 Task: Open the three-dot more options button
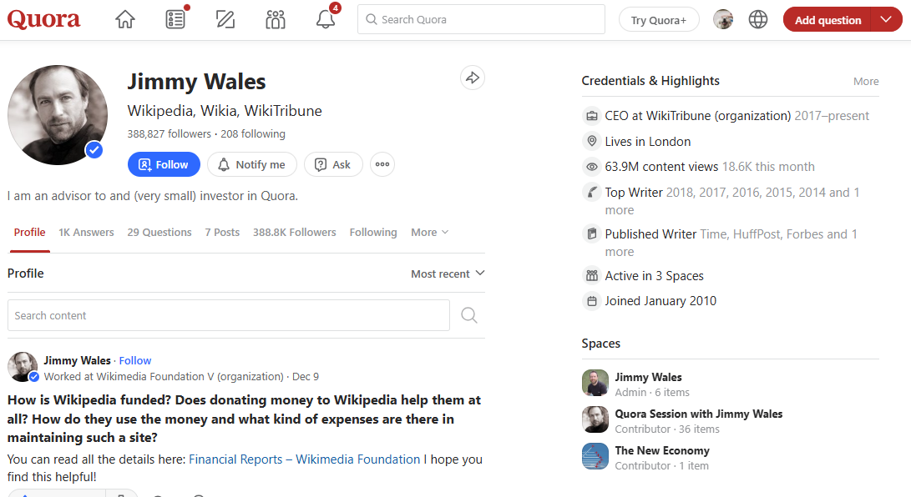tap(382, 164)
